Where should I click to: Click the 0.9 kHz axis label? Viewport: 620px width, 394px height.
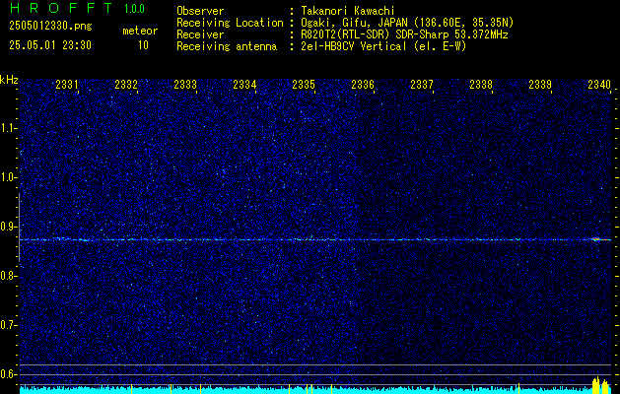8,227
